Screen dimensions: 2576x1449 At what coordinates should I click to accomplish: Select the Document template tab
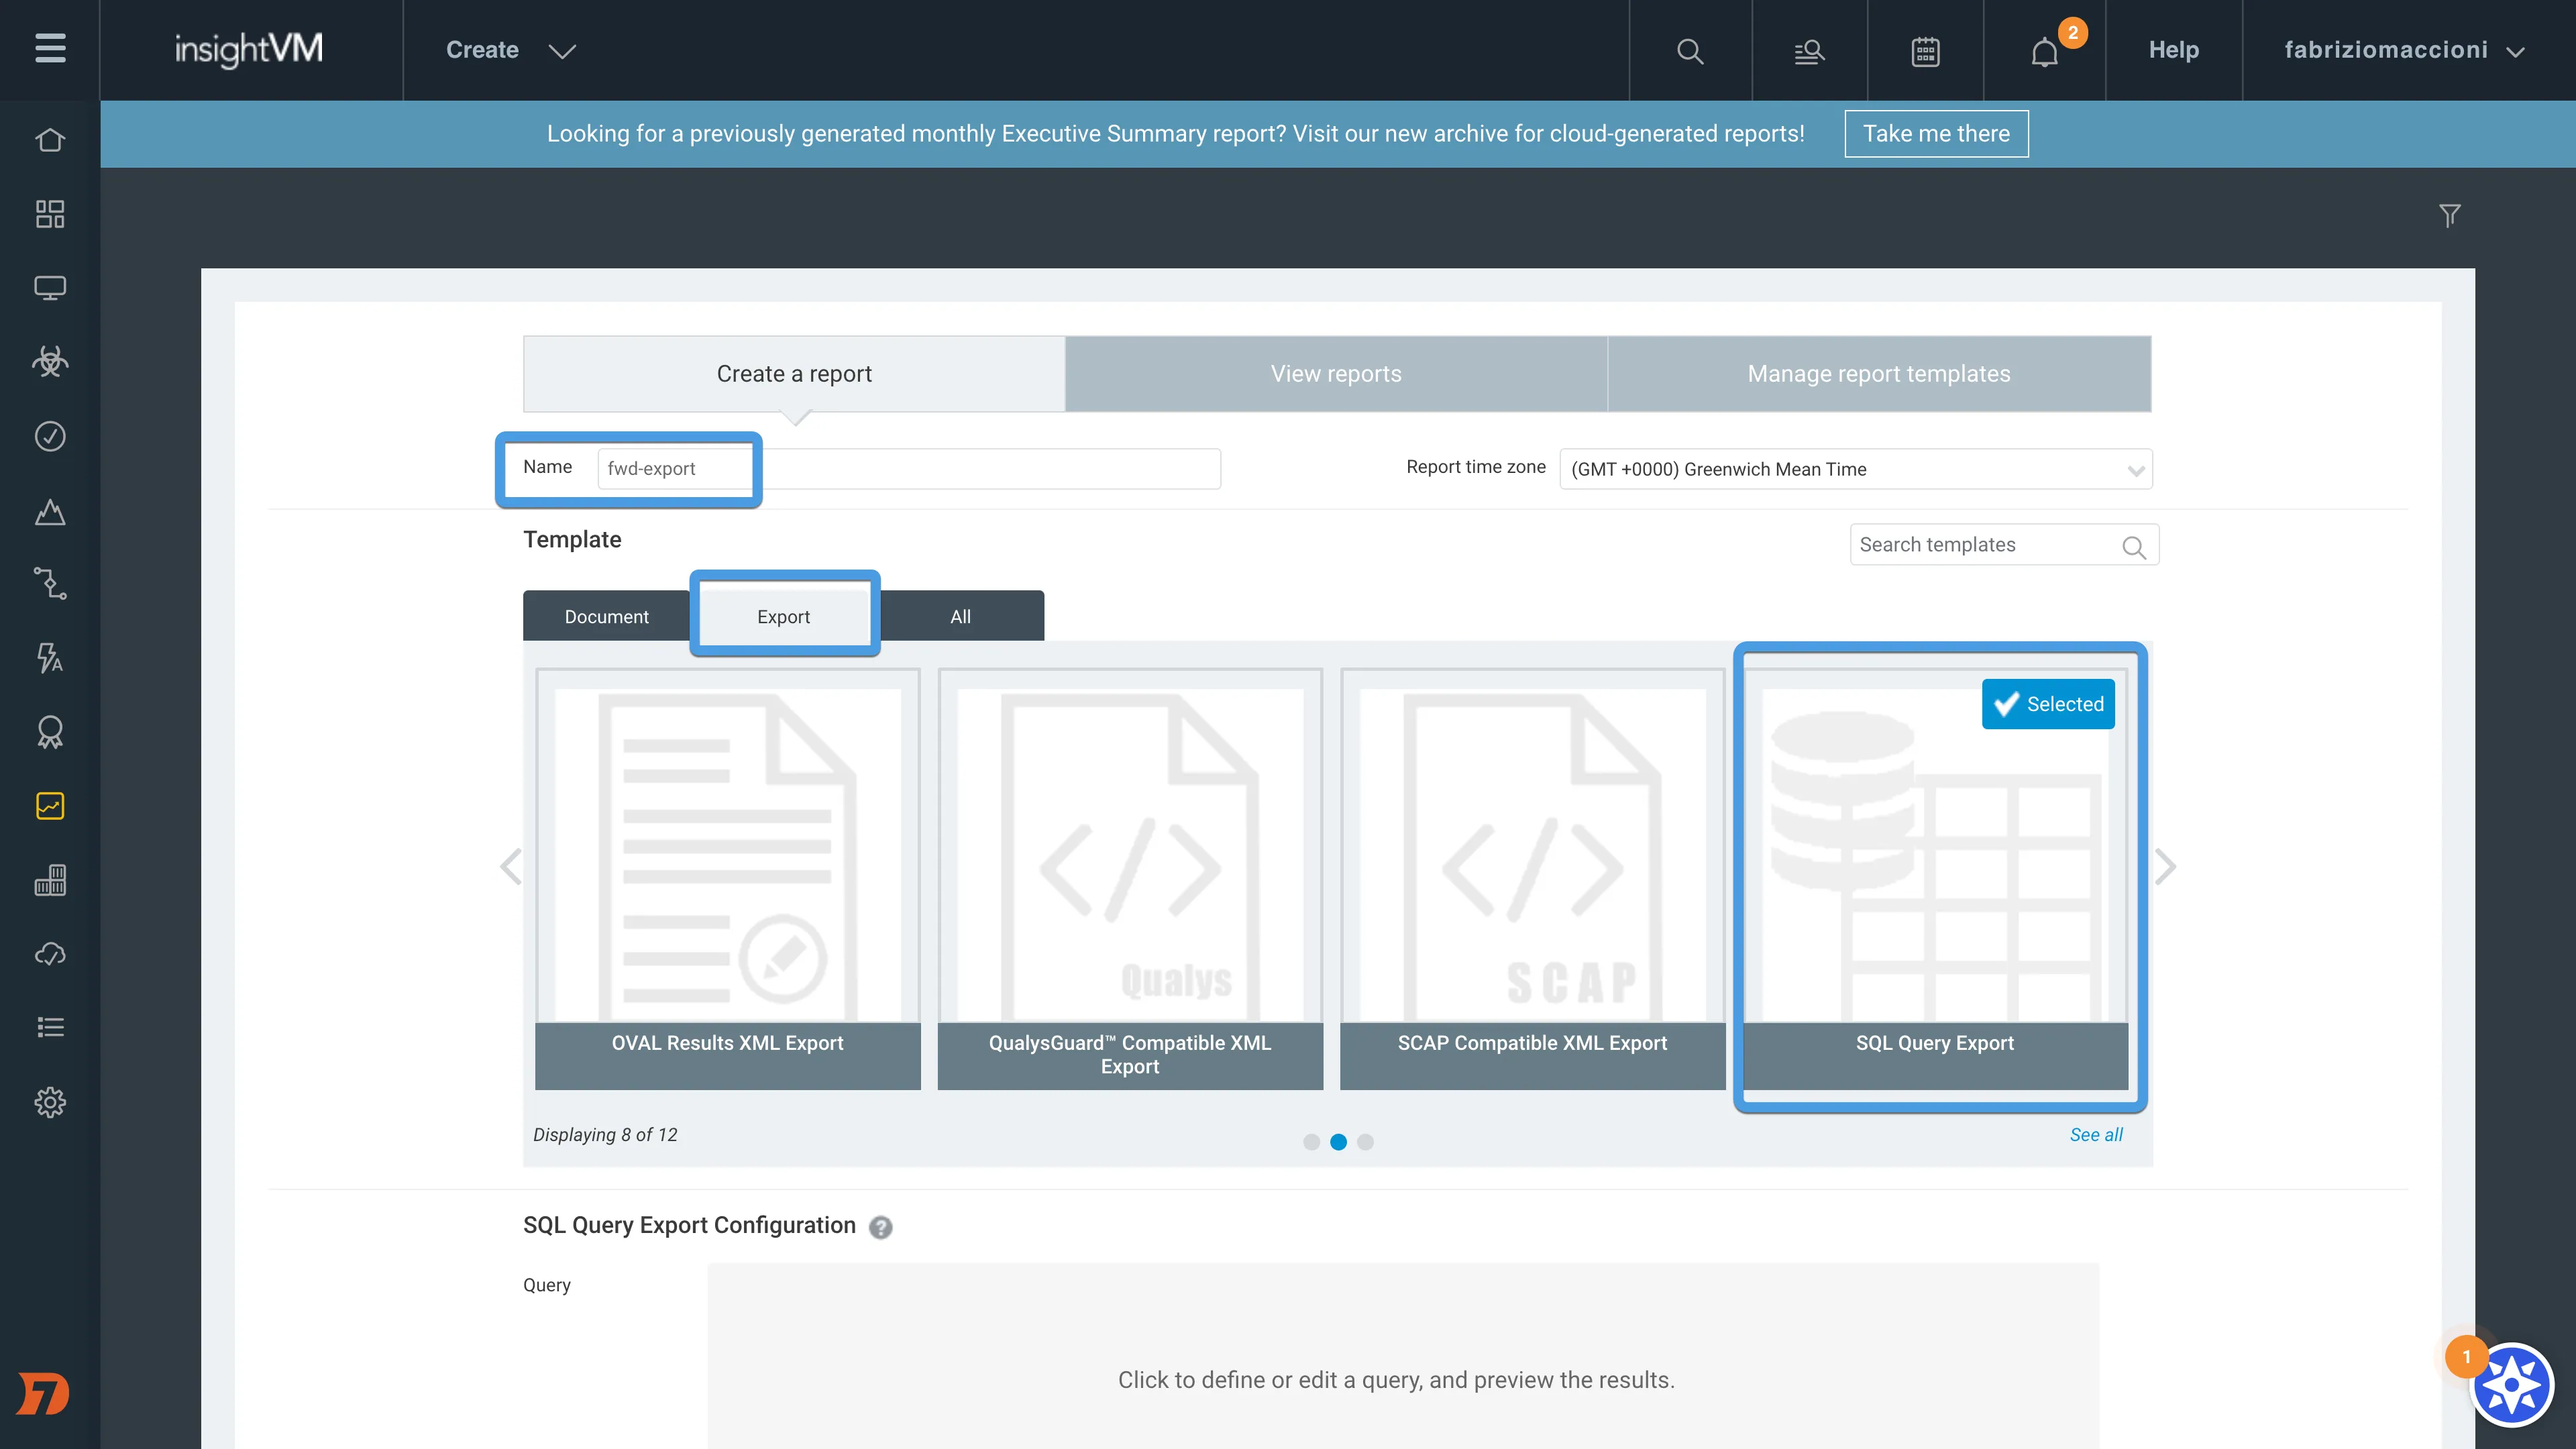[606, 616]
